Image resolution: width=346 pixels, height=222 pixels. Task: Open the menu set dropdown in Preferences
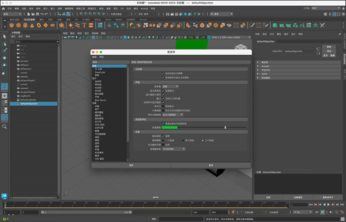click(x=170, y=86)
